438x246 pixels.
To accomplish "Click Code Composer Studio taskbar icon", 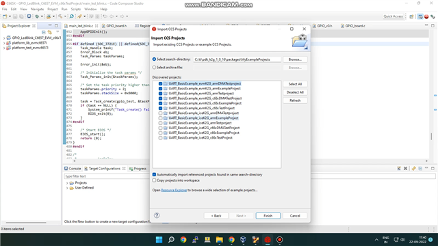I will [268, 240].
